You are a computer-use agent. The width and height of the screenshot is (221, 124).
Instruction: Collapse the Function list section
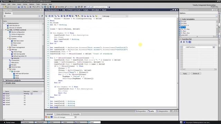point(180,39)
